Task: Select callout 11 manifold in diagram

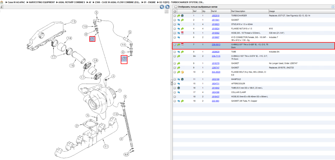Action: [x=106, y=146]
